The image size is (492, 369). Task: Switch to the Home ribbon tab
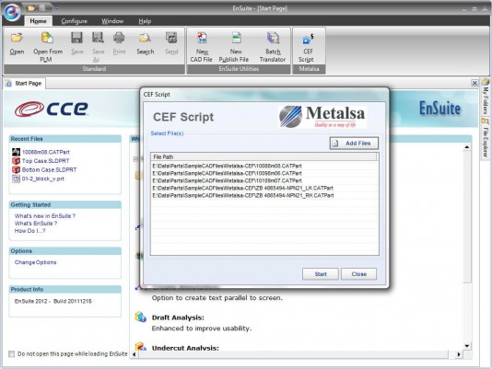(39, 21)
